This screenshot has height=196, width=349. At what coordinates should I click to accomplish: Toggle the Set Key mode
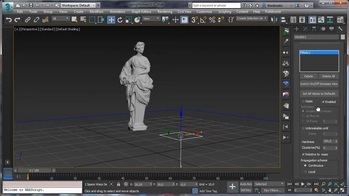tap(246, 190)
